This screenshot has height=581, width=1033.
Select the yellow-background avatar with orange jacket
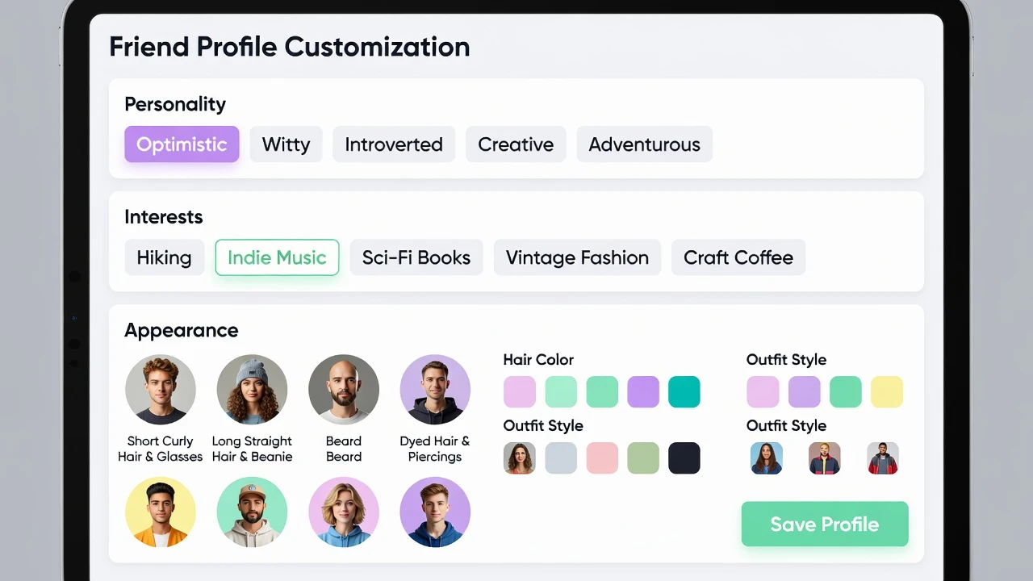pyautogui.click(x=161, y=512)
